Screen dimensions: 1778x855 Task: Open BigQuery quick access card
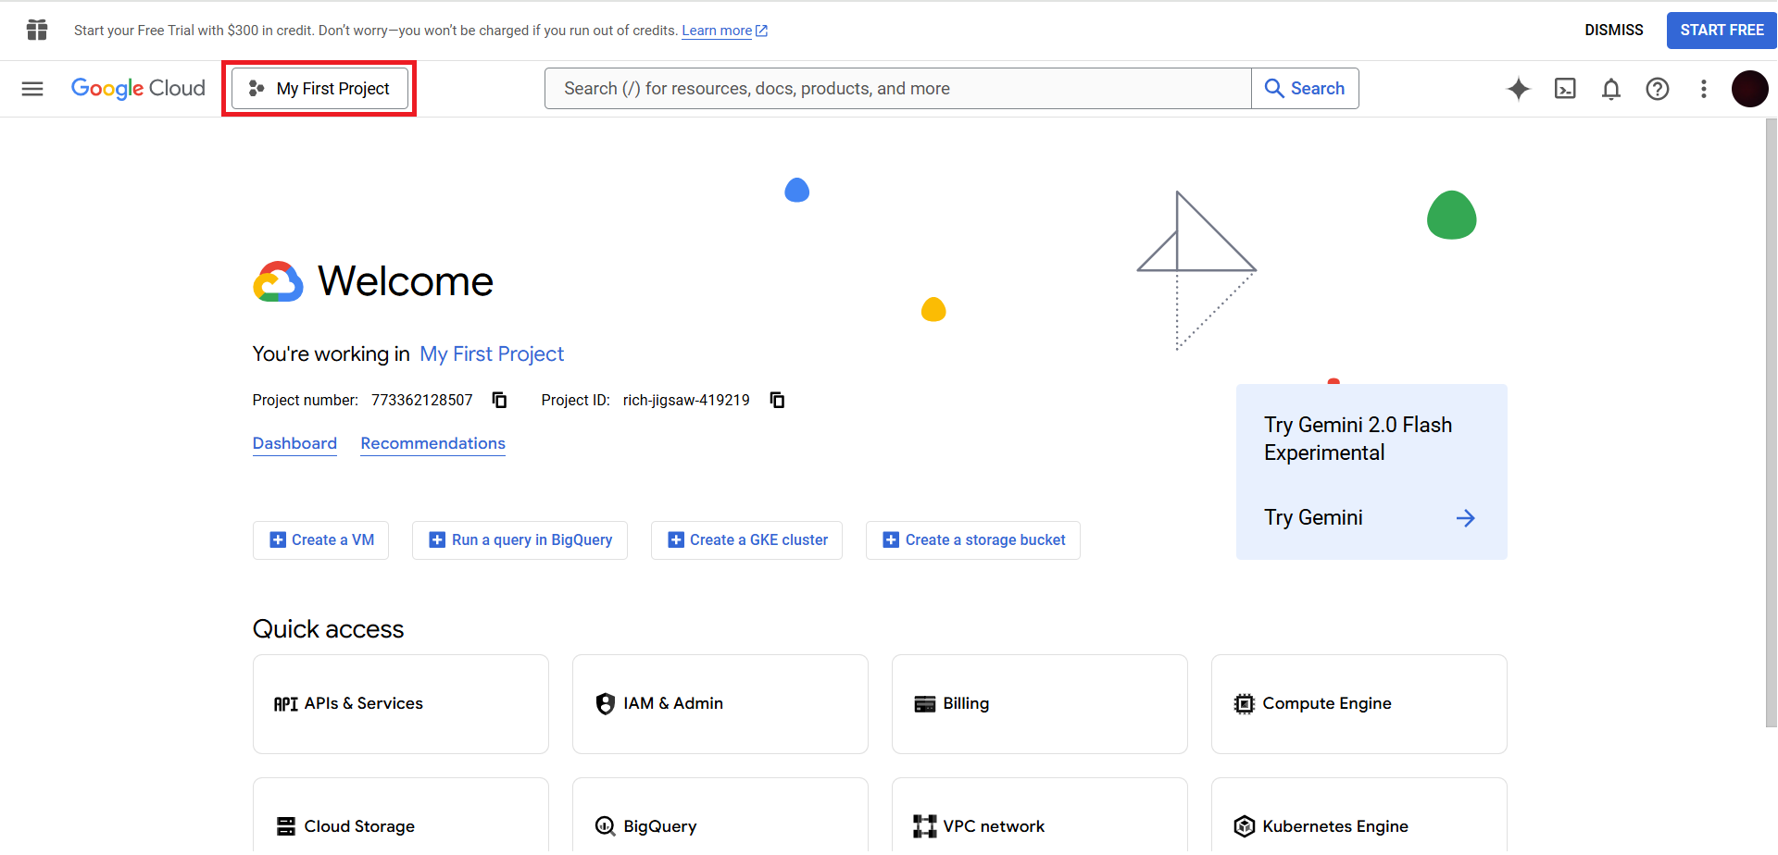pos(720,816)
